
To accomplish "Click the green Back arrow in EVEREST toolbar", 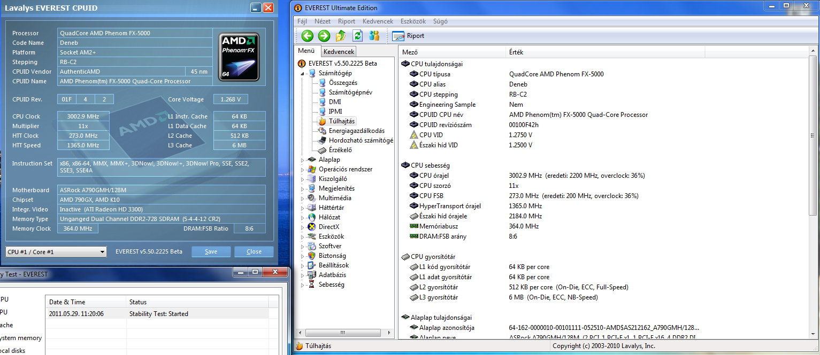I will pyautogui.click(x=307, y=36).
